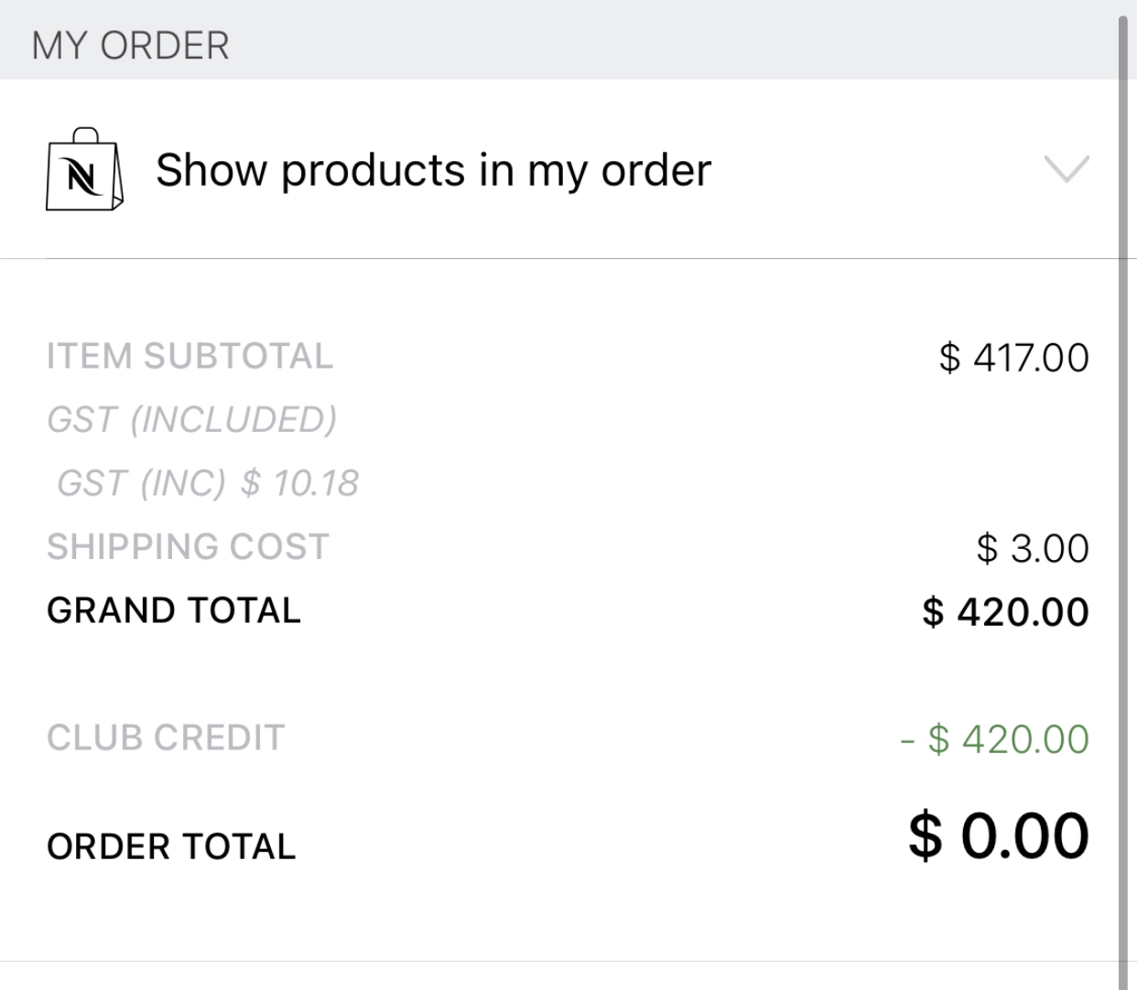Click the GRAND TOTAL label
The height and width of the screenshot is (990, 1137).
(174, 610)
